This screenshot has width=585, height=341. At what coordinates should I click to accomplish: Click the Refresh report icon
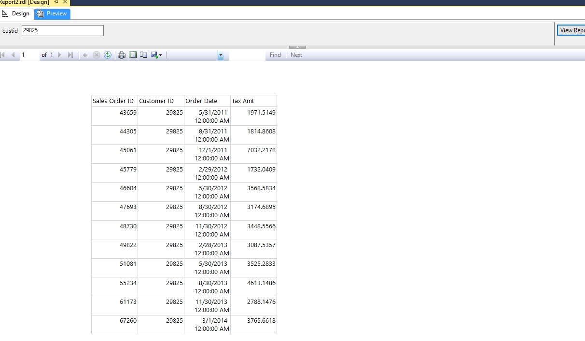click(x=108, y=55)
